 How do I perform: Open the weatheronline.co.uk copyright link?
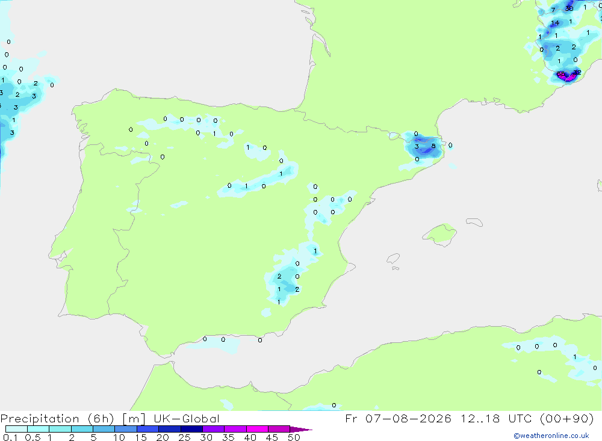551,436
